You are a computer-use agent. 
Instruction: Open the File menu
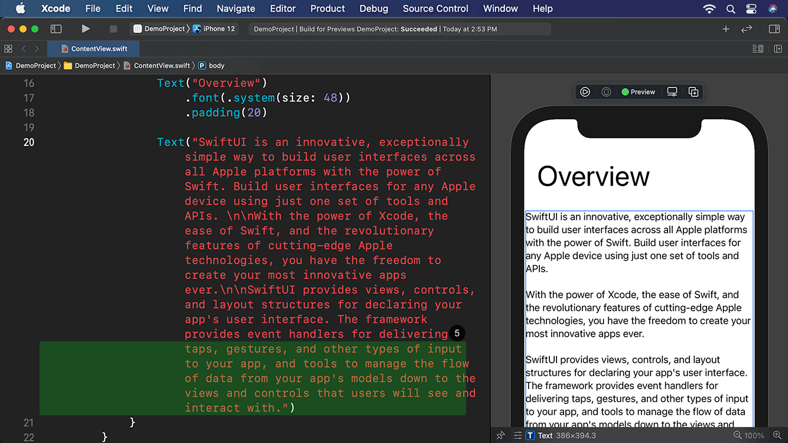pyautogui.click(x=93, y=8)
